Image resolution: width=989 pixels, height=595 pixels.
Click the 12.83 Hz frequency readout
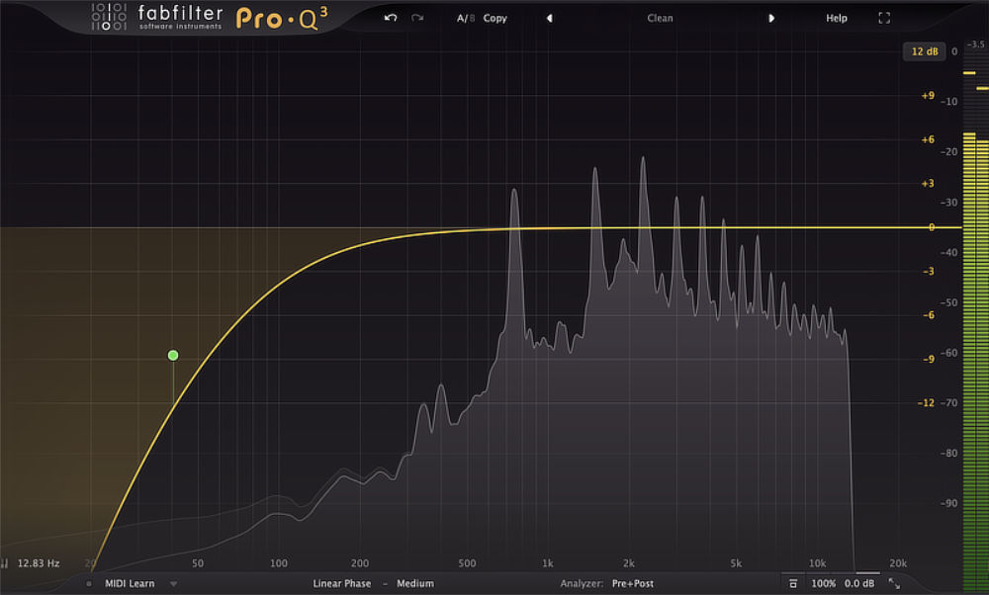(39, 563)
